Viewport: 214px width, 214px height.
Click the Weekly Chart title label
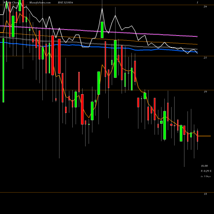tap(12, 3)
